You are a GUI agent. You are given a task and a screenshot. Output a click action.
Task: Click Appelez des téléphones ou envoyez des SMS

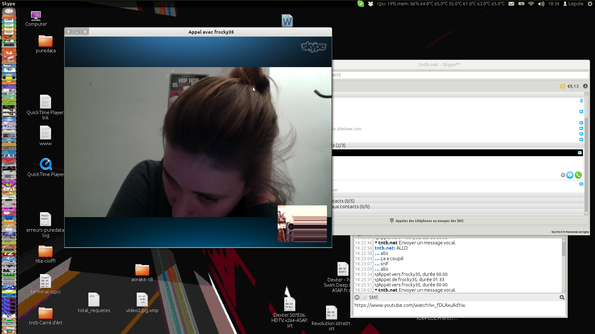(x=429, y=221)
